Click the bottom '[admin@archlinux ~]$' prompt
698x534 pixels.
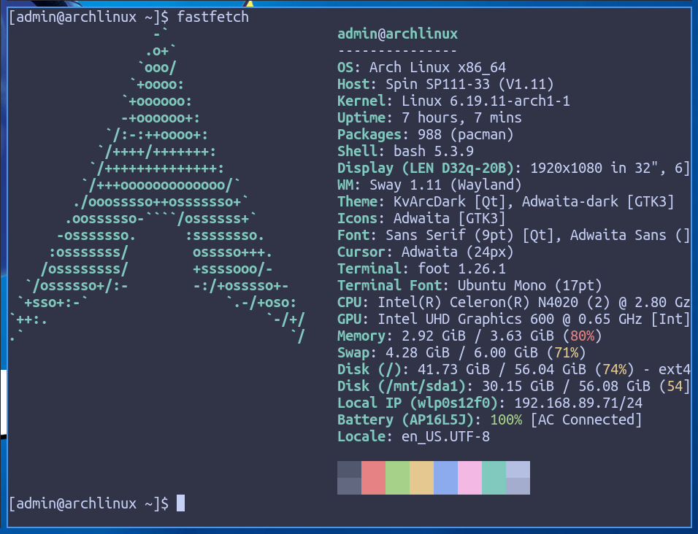click(88, 503)
